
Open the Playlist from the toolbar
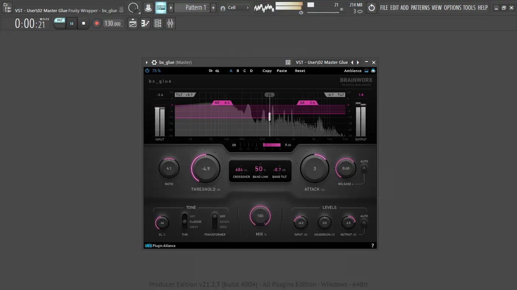[x=132, y=23]
